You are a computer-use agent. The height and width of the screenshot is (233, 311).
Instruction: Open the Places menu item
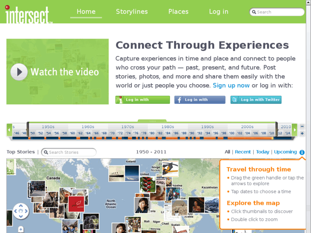click(178, 12)
